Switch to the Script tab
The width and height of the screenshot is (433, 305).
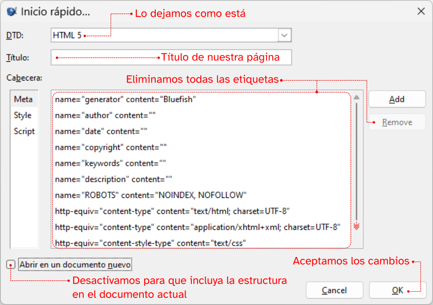click(x=24, y=131)
